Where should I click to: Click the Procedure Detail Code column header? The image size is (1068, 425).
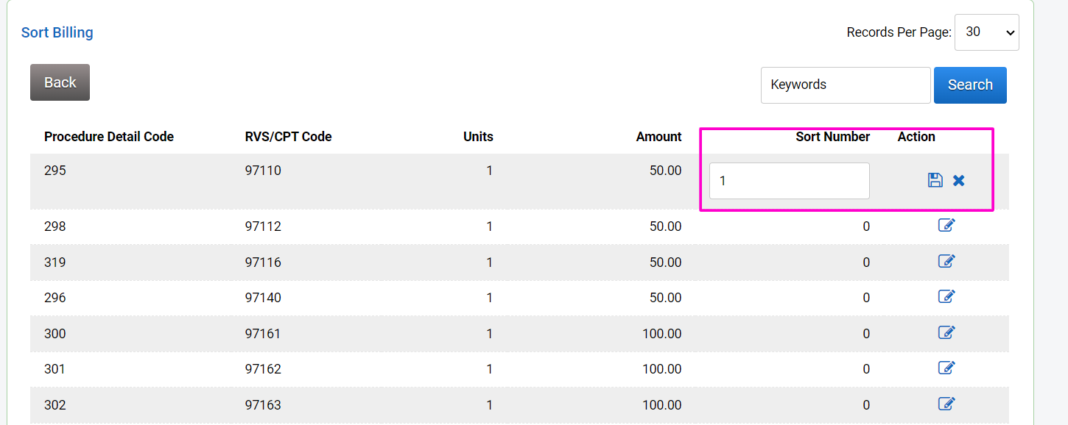pyautogui.click(x=109, y=137)
